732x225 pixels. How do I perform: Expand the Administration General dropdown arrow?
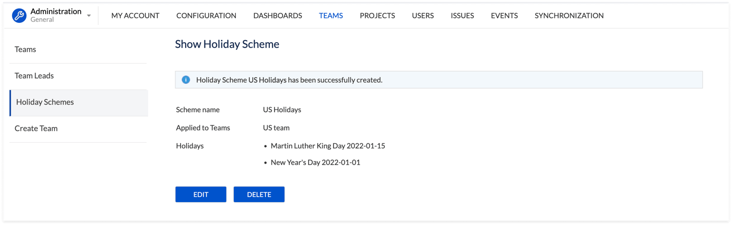click(x=89, y=16)
